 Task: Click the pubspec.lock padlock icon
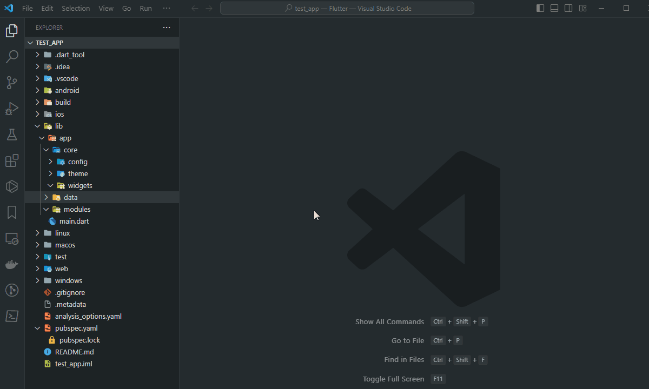click(x=52, y=340)
